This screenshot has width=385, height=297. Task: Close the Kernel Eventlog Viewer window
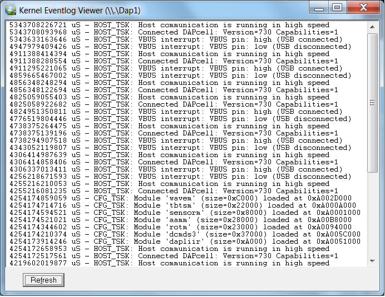[363, 7]
